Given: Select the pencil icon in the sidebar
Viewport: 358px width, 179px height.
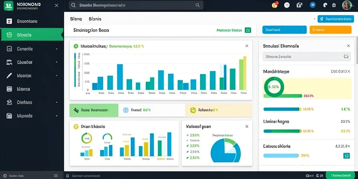Looking at the screenshot, I should coord(9,76).
